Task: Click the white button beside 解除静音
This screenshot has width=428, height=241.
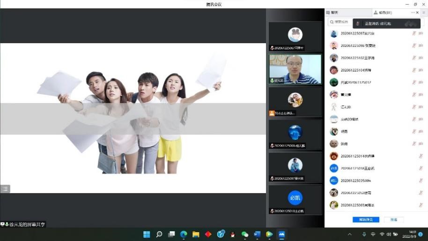Action: pos(393,219)
